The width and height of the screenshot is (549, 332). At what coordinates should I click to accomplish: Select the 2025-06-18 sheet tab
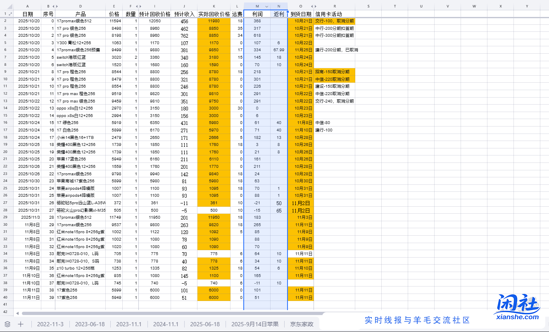(x=204, y=324)
